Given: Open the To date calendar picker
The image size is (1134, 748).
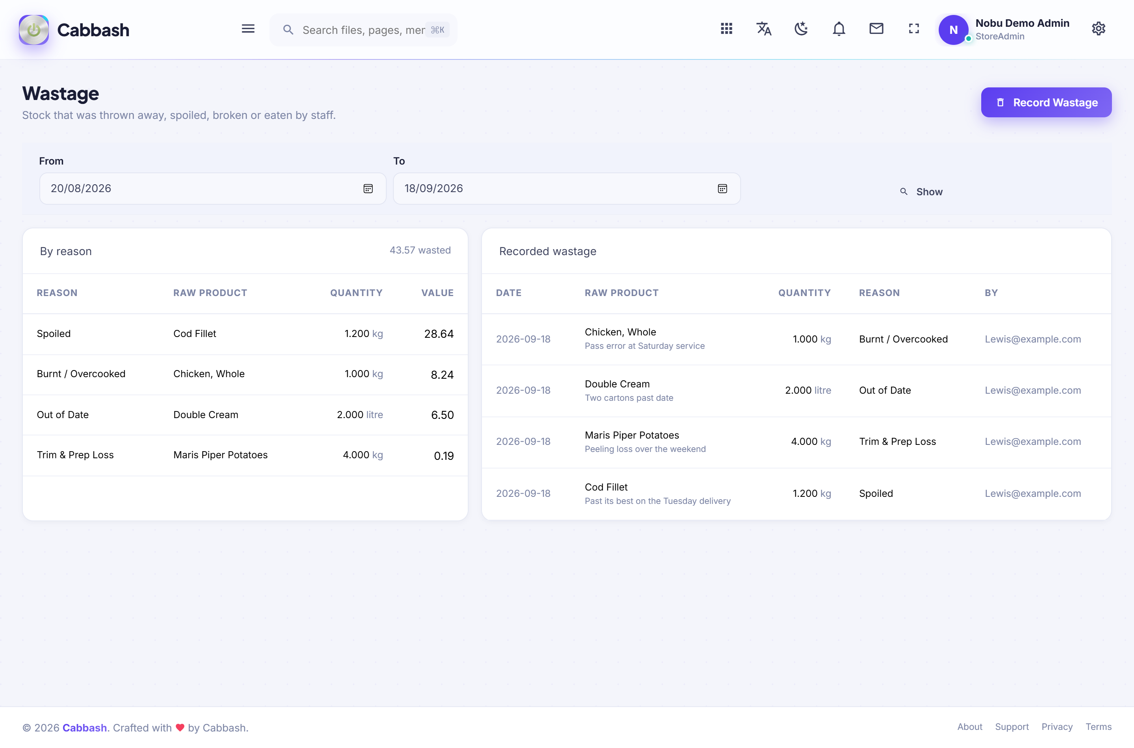Looking at the screenshot, I should tap(722, 189).
